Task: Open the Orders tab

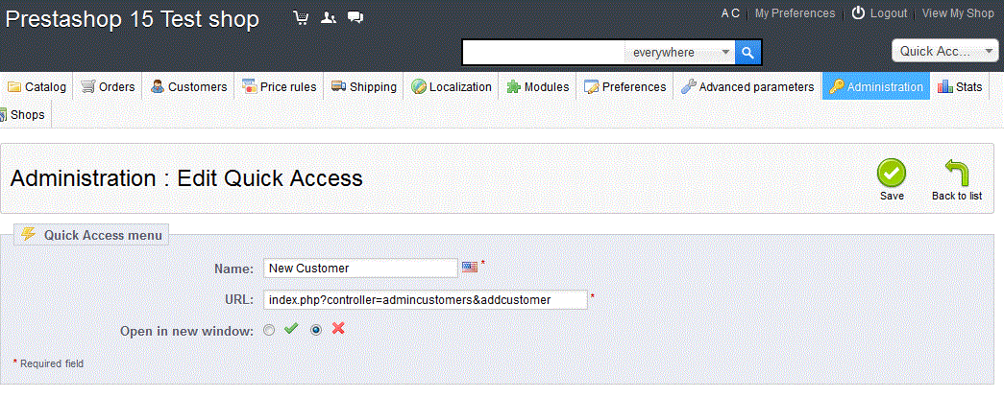Action: (x=108, y=87)
